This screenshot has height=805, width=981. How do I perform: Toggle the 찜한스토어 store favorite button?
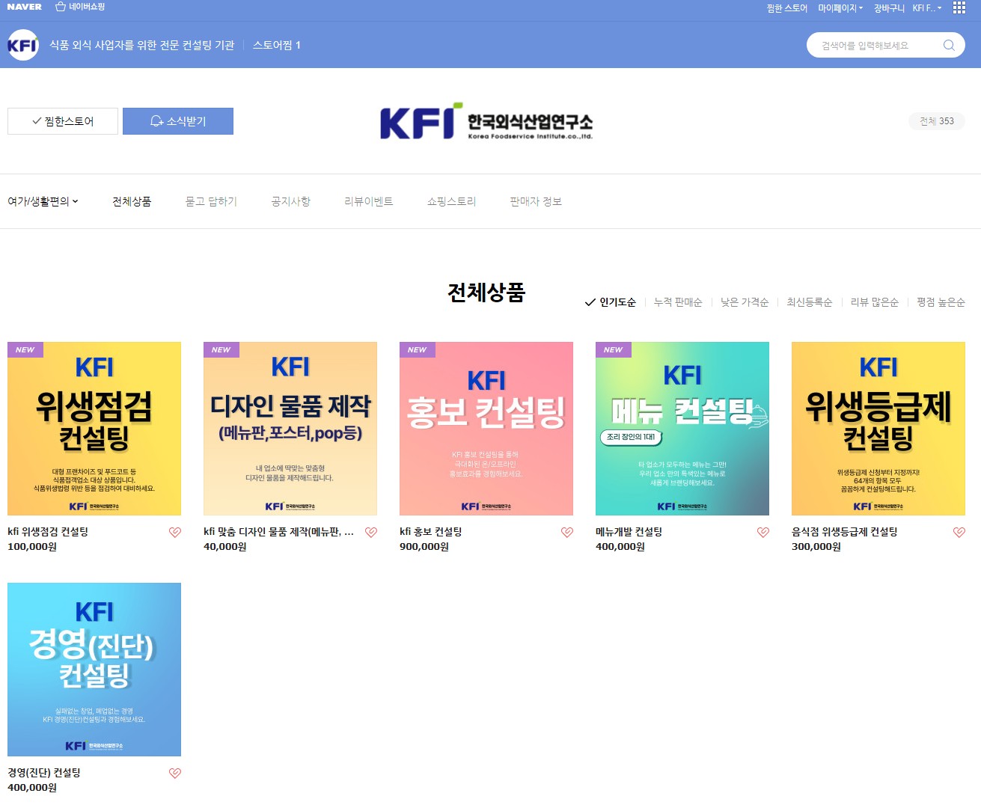(63, 121)
